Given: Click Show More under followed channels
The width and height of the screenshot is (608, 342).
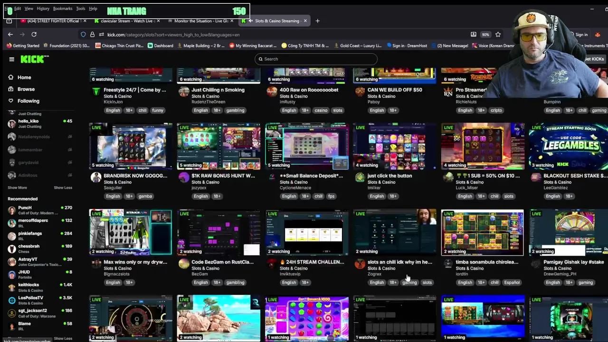Looking at the screenshot, I should tap(17, 188).
